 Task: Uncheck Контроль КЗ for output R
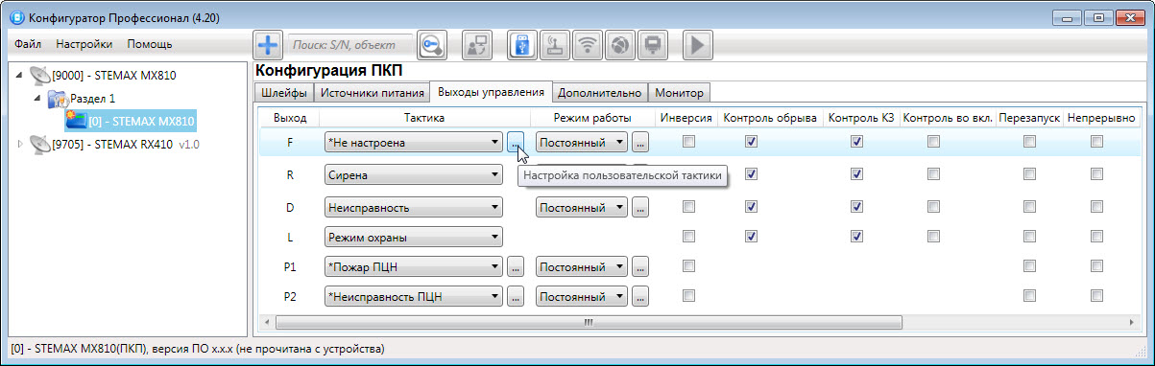(856, 173)
